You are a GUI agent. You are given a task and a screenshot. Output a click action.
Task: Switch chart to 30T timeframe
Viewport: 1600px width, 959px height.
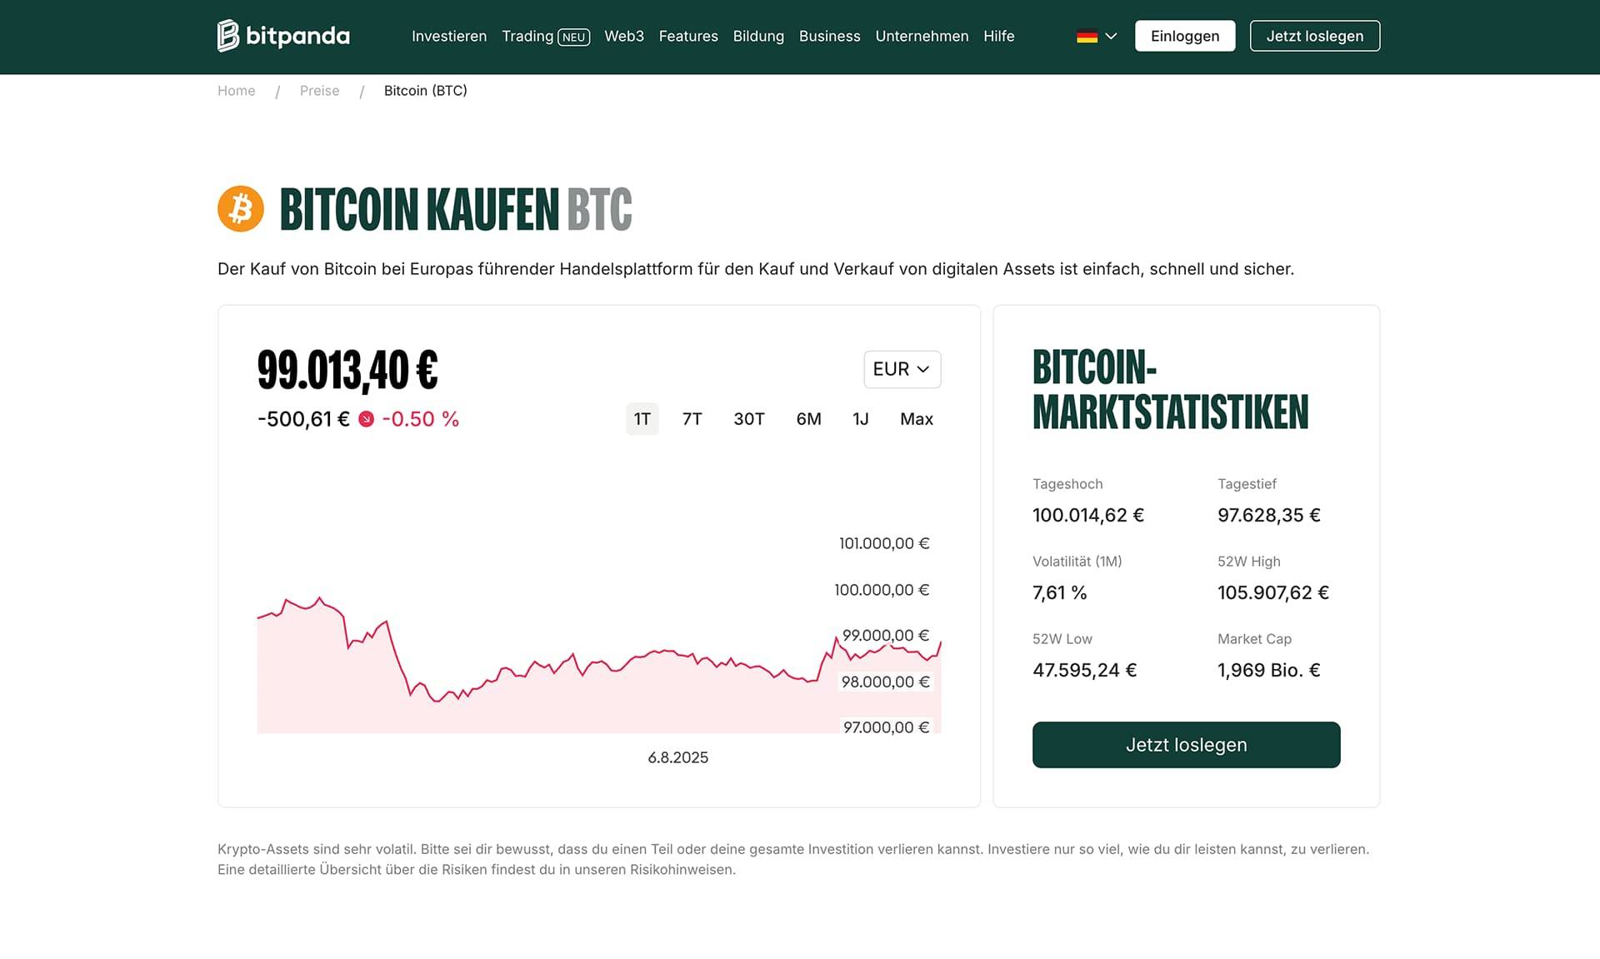[748, 419]
